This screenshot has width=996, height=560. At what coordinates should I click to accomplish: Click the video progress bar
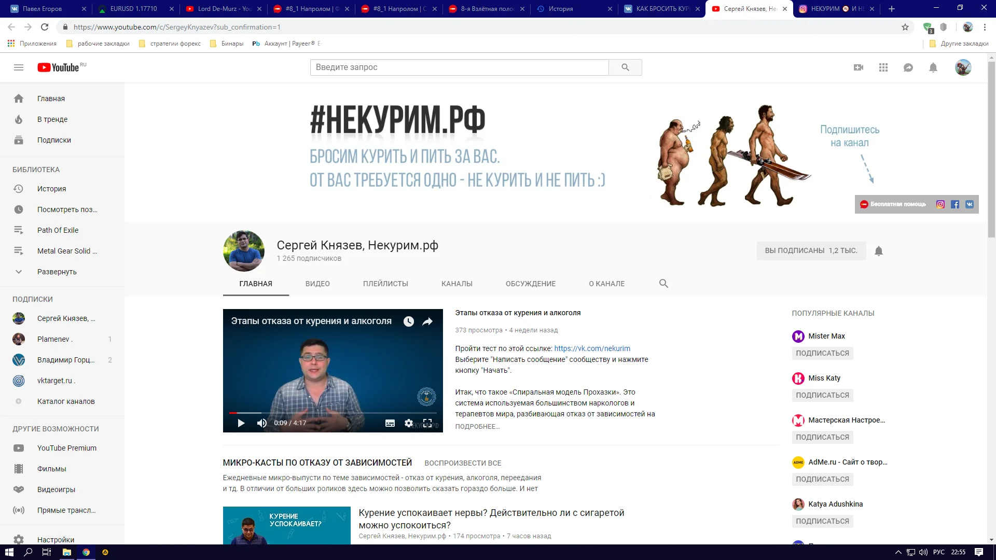pos(332,413)
